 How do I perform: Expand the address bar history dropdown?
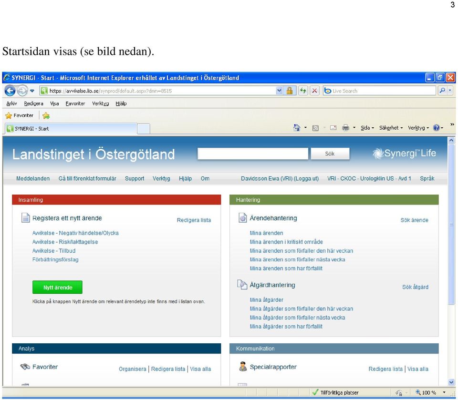pos(279,91)
